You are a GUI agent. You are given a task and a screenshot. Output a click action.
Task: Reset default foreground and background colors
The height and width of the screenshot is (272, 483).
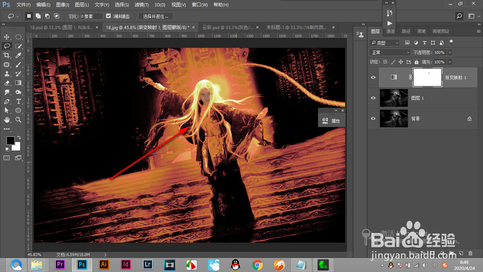coord(7,149)
